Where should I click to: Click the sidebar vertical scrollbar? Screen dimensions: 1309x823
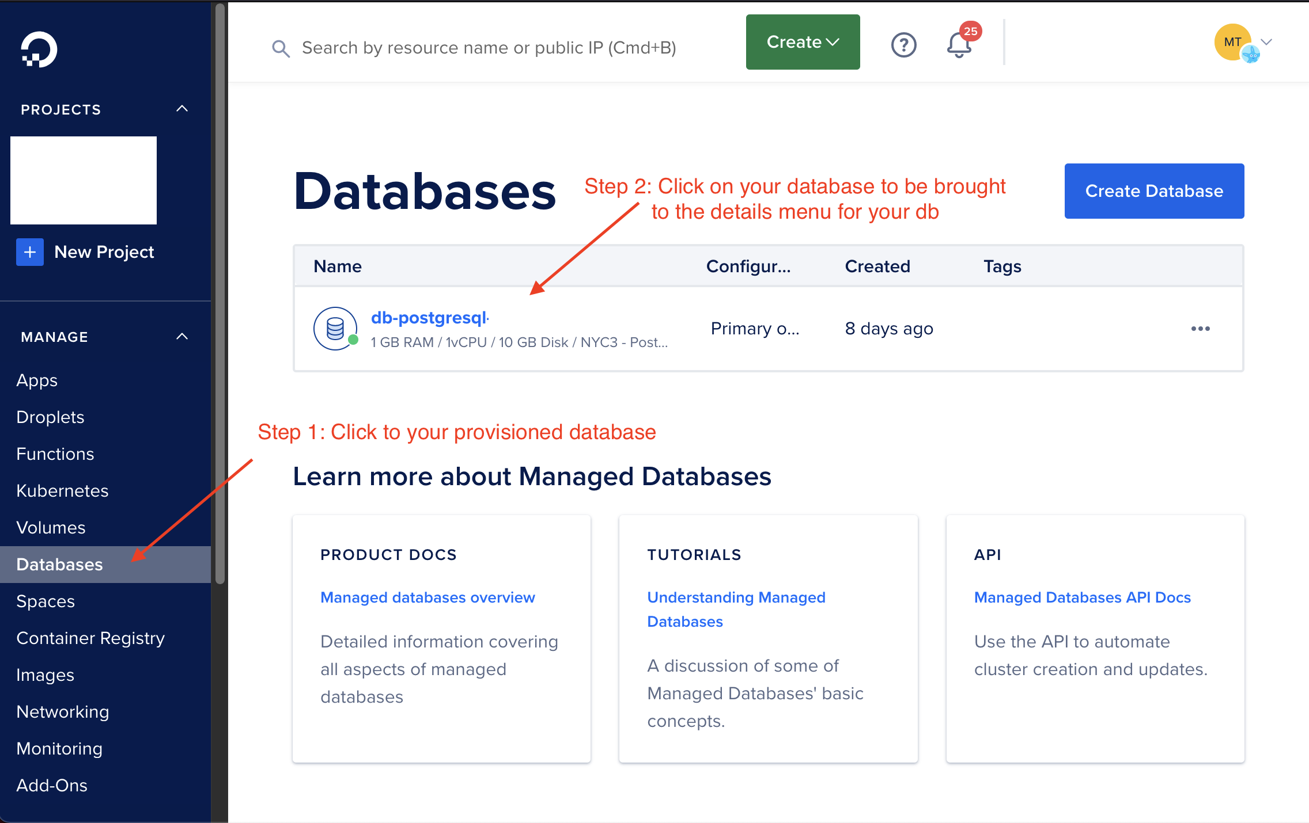220,294
